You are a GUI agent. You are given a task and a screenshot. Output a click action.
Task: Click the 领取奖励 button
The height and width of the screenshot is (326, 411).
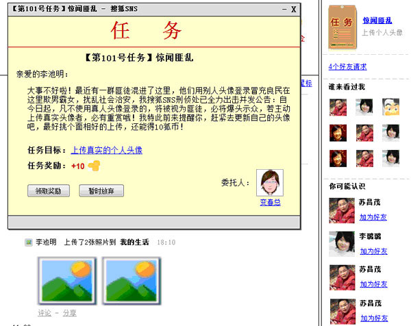click(x=49, y=190)
